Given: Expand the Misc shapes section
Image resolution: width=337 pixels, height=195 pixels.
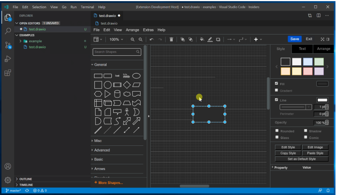Looking at the screenshot, I should pyautogui.click(x=98, y=141).
